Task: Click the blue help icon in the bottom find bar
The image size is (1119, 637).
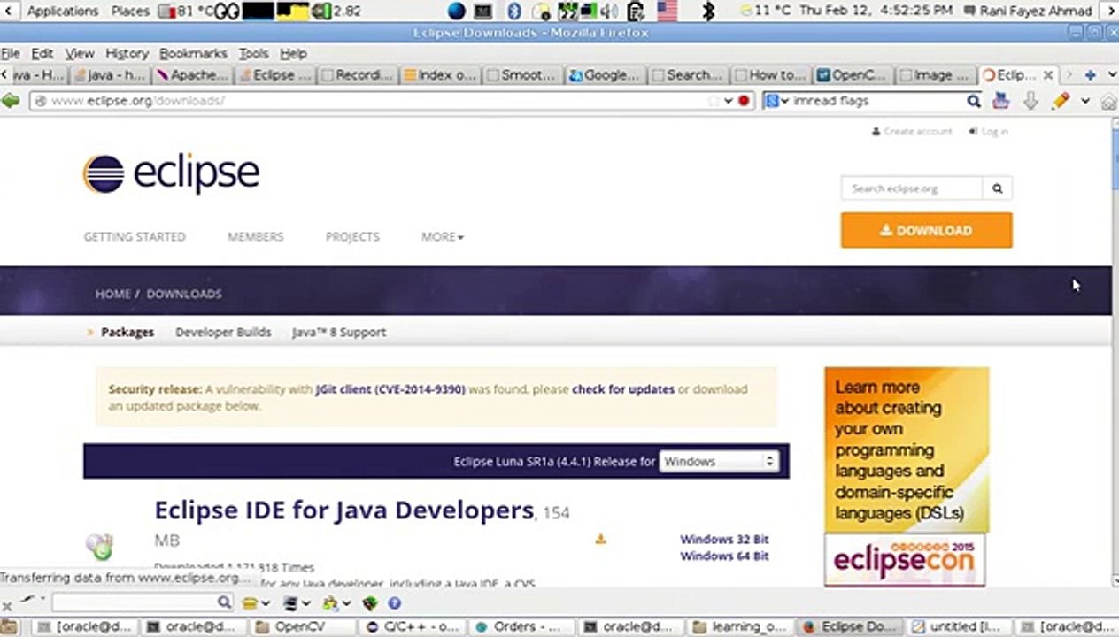Action: pyautogui.click(x=394, y=603)
